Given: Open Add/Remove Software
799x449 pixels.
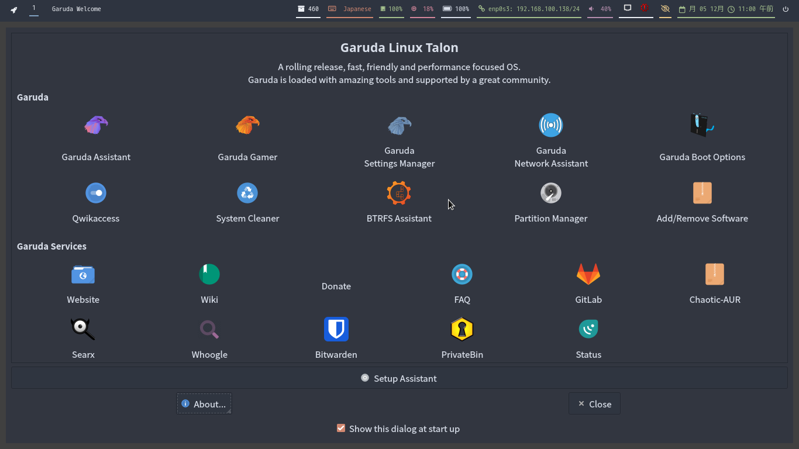Looking at the screenshot, I should click(x=702, y=203).
